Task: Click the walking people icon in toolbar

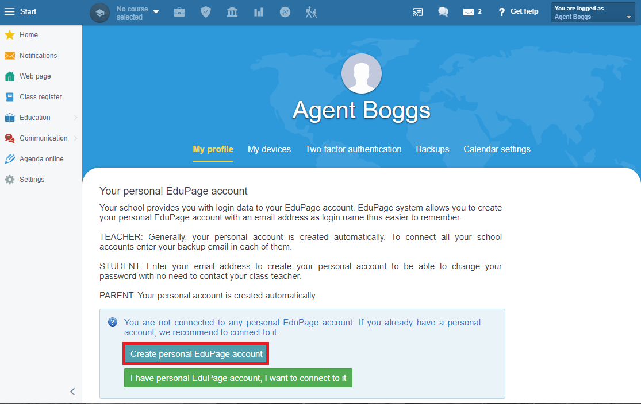Action: pos(312,12)
